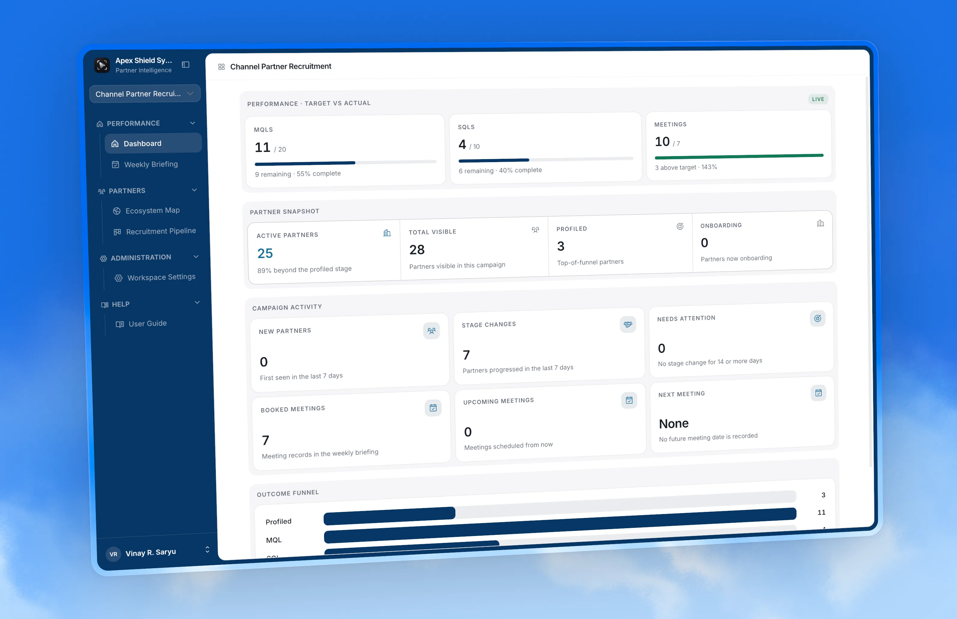This screenshot has width=957, height=619.
Task: Click 'Partners progressed in the last 7 days'
Action: tap(518, 368)
